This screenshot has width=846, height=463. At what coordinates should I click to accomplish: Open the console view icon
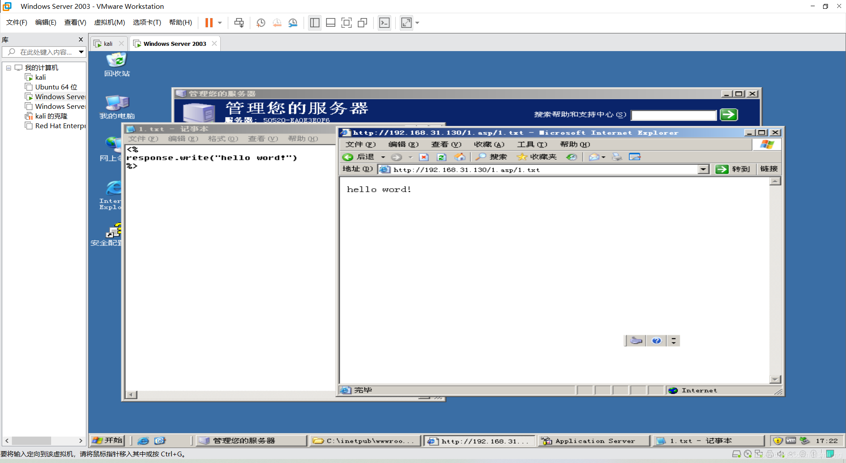tap(384, 22)
